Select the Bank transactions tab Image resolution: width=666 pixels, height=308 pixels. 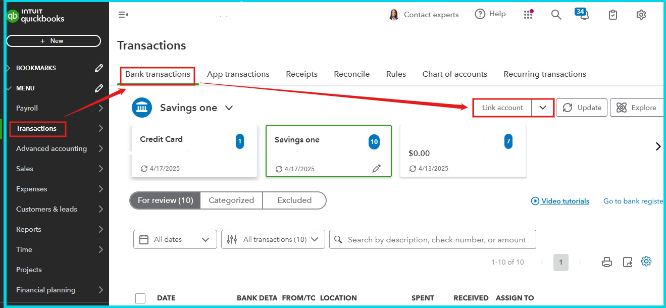click(158, 74)
